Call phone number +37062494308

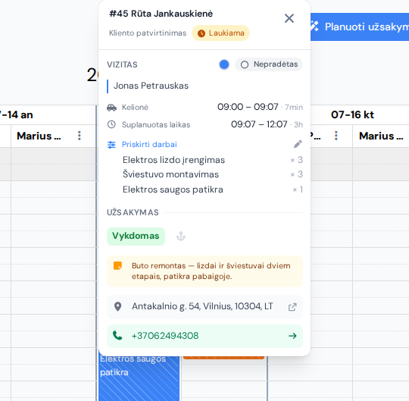click(165, 336)
